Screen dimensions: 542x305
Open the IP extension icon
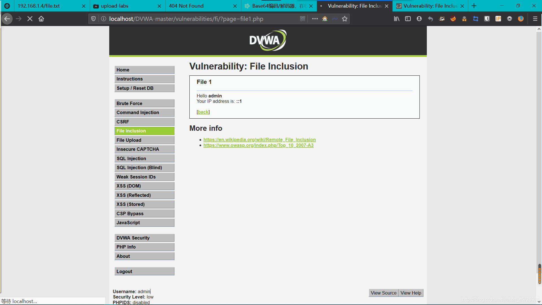tap(498, 19)
